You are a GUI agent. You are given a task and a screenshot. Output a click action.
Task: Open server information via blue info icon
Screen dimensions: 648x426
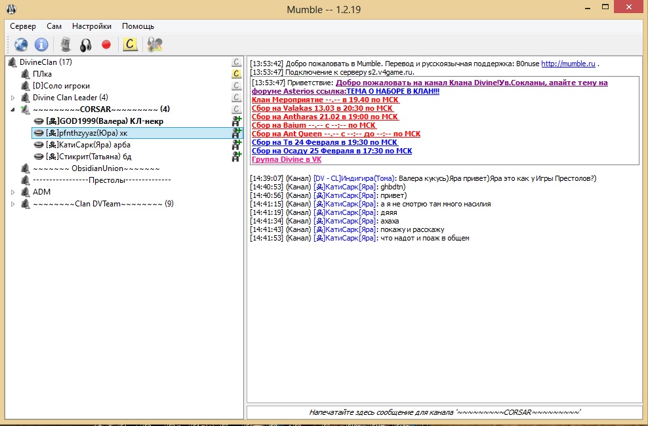point(42,45)
